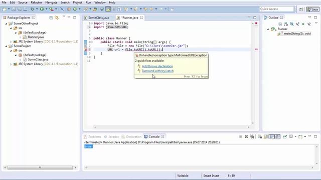Expand JRE System Library under SomeProject

(11, 64)
